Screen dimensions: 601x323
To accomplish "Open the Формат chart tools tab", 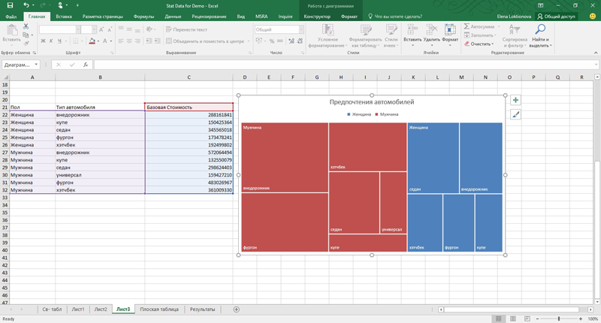I will (x=349, y=17).
